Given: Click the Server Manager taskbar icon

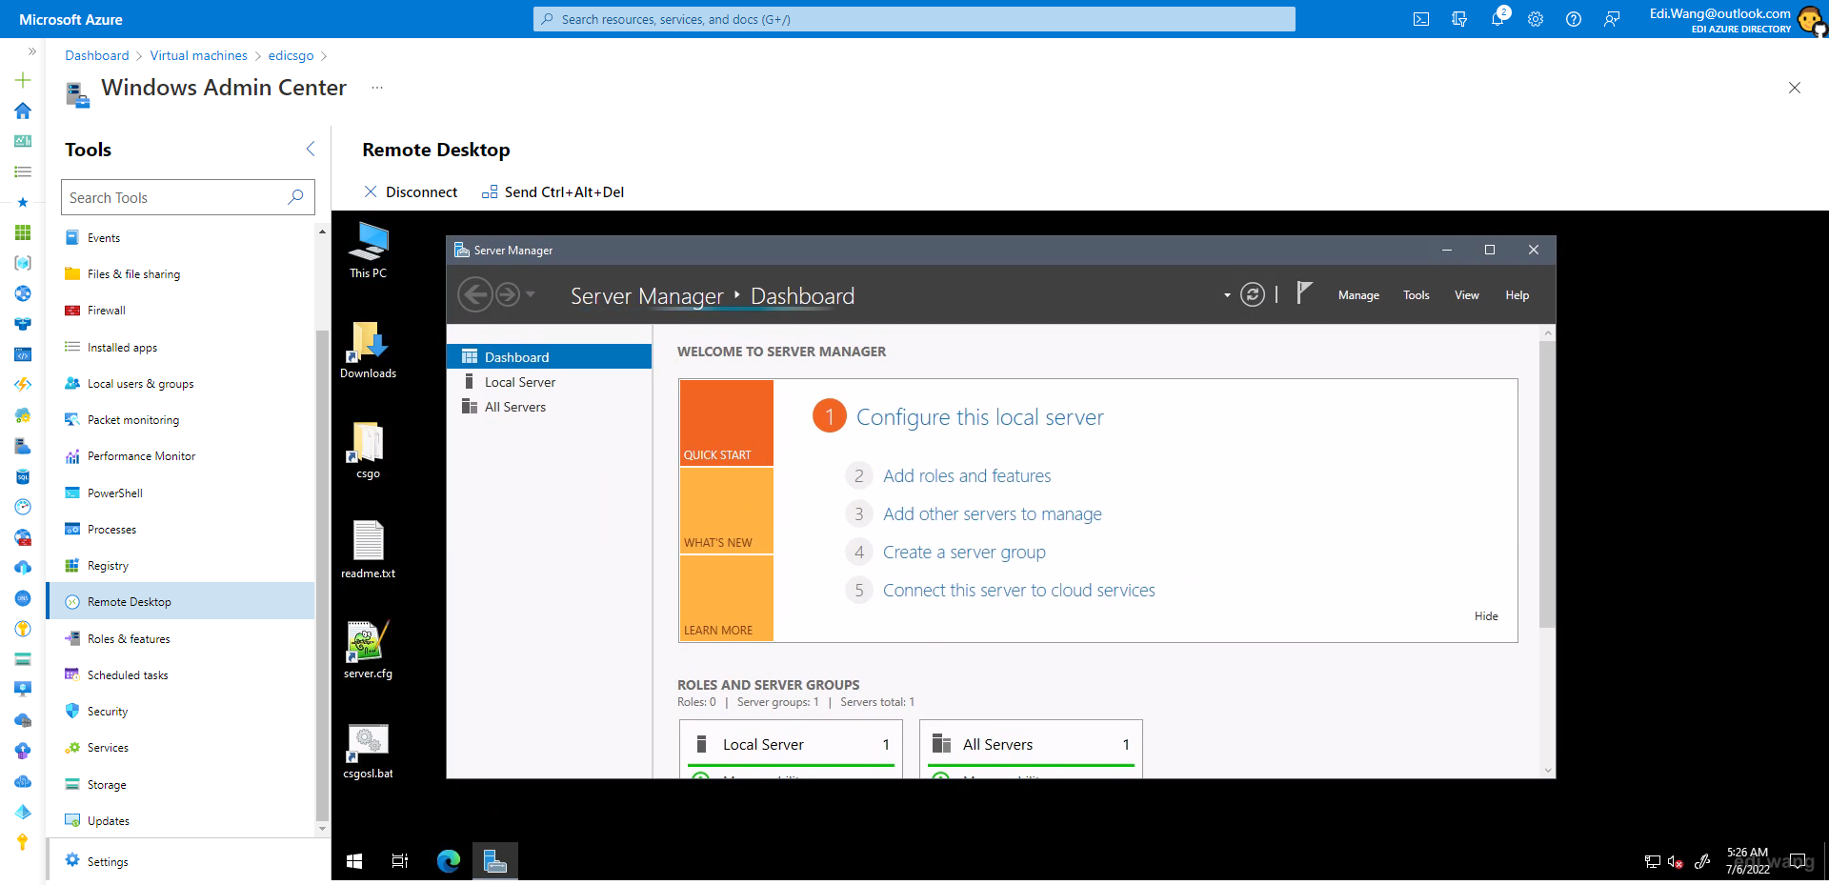Looking at the screenshot, I should pyautogui.click(x=495, y=861).
